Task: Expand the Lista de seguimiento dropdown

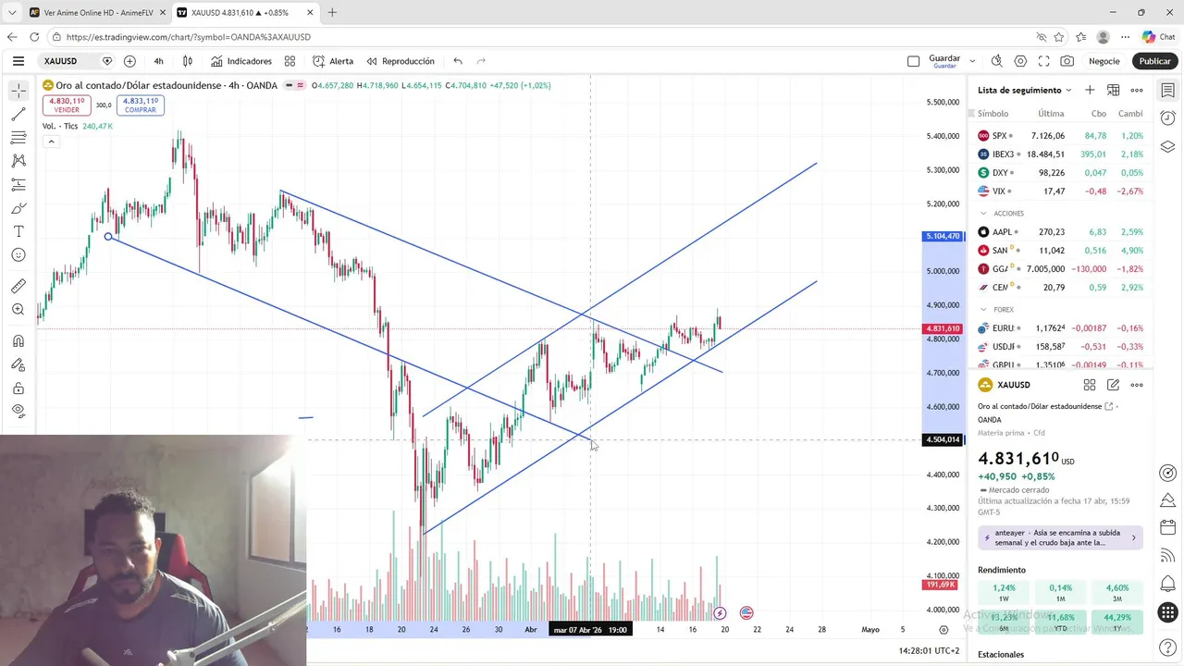Action: tap(1025, 90)
